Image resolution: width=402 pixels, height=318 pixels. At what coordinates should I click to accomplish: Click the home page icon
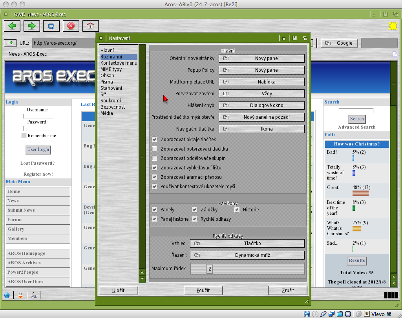pos(90,26)
